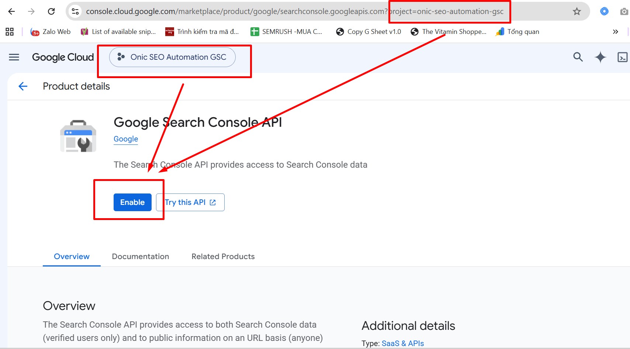Click the Product details heading text
This screenshot has width=630, height=349.
click(x=76, y=86)
